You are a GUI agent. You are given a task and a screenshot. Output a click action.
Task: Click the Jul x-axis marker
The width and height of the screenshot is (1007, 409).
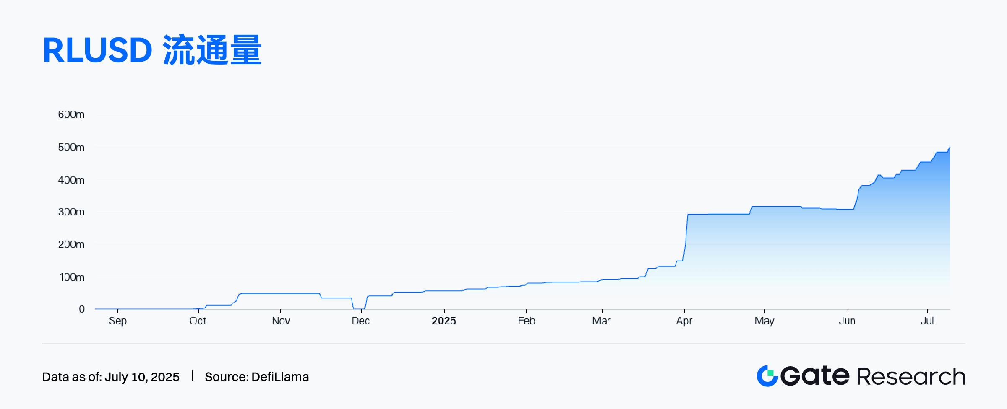pos(927,321)
